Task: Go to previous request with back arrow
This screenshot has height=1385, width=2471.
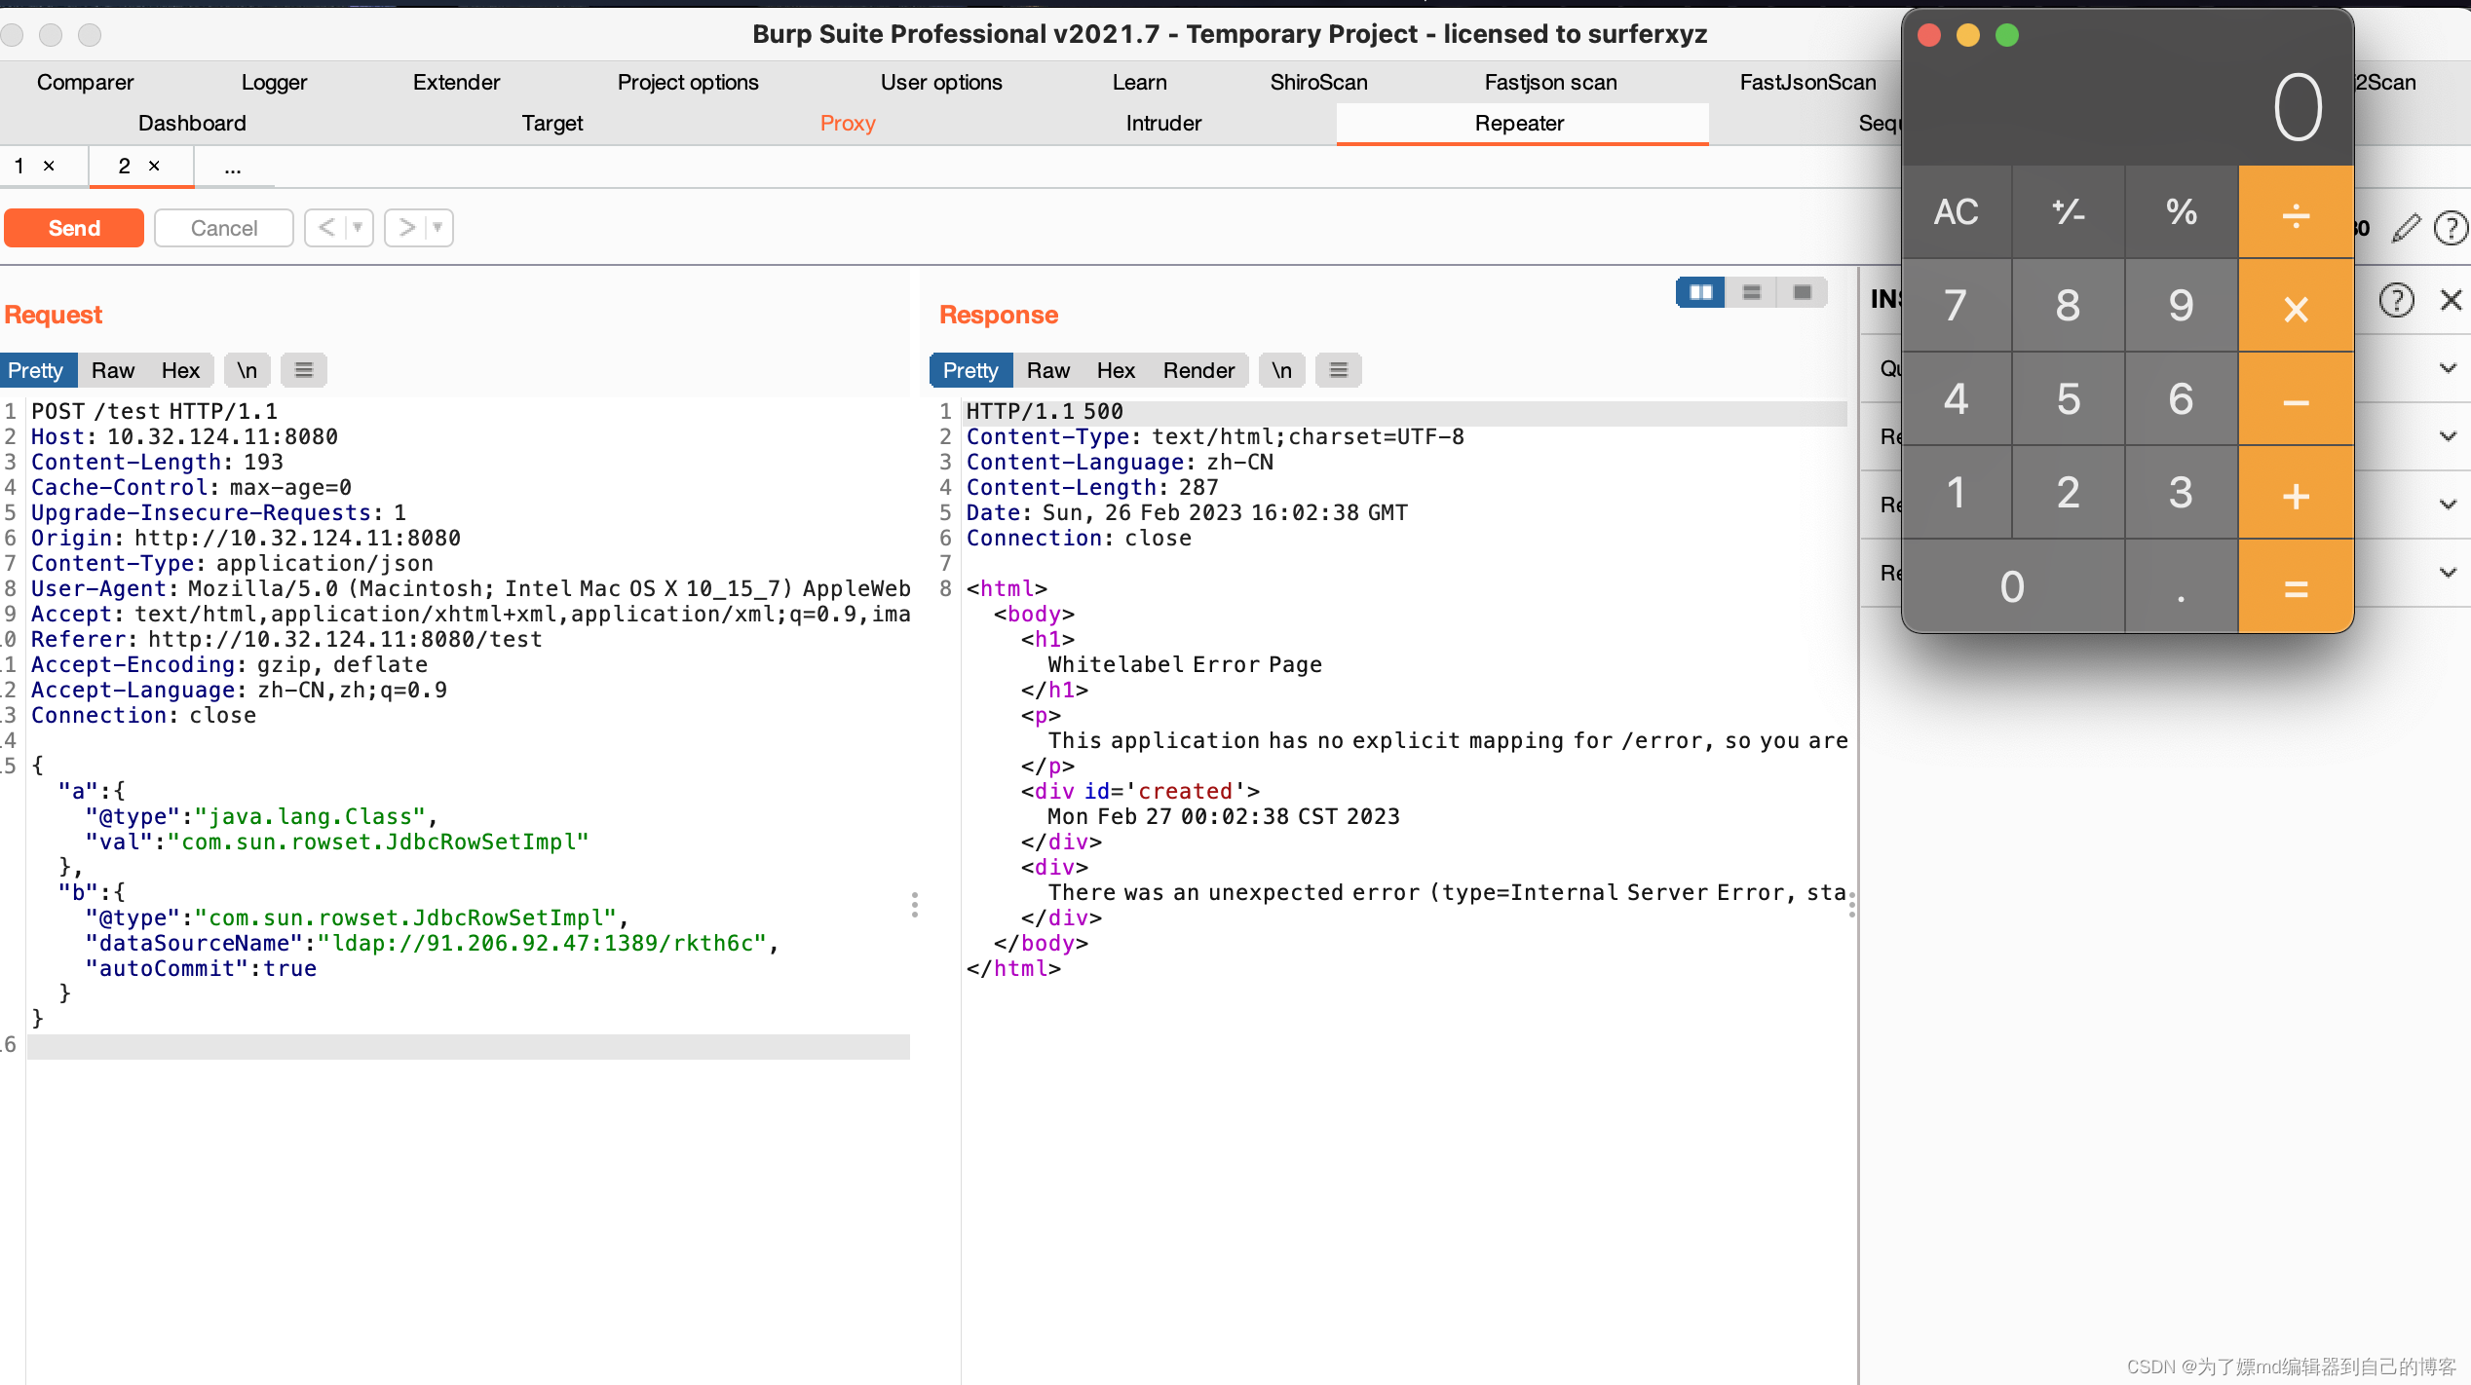Action: (x=326, y=228)
